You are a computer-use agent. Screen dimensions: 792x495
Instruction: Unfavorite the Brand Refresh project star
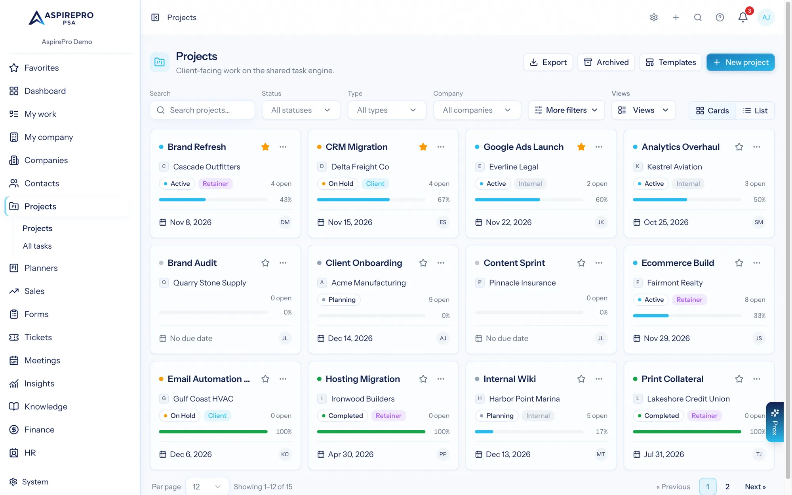tap(265, 147)
